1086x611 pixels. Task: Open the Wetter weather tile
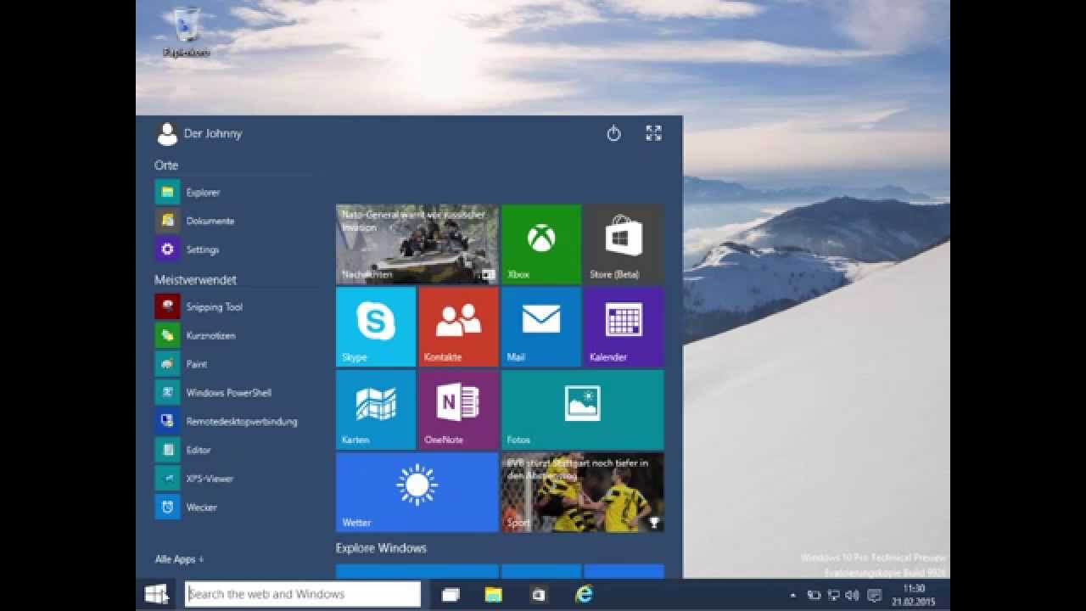pos(417,492)
